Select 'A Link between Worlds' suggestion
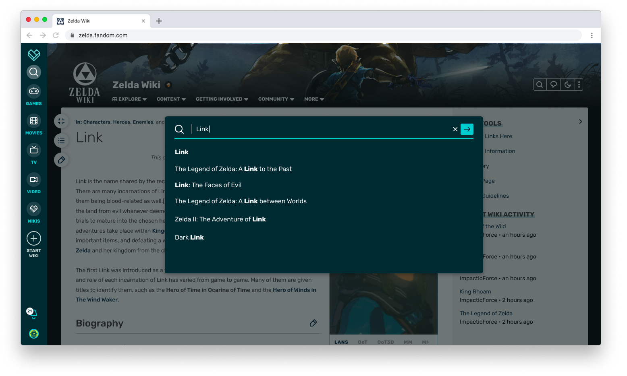The height and width of the screenshot is (376, 627). coord(241,201)
